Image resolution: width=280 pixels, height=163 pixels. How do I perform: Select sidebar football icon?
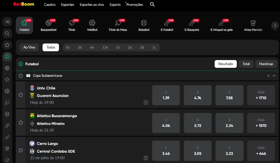click(7, 57)
